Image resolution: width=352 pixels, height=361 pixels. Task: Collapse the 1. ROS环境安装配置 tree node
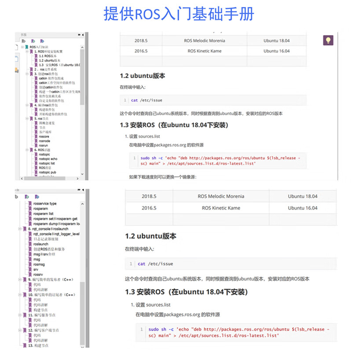click(x=26, y=51)
